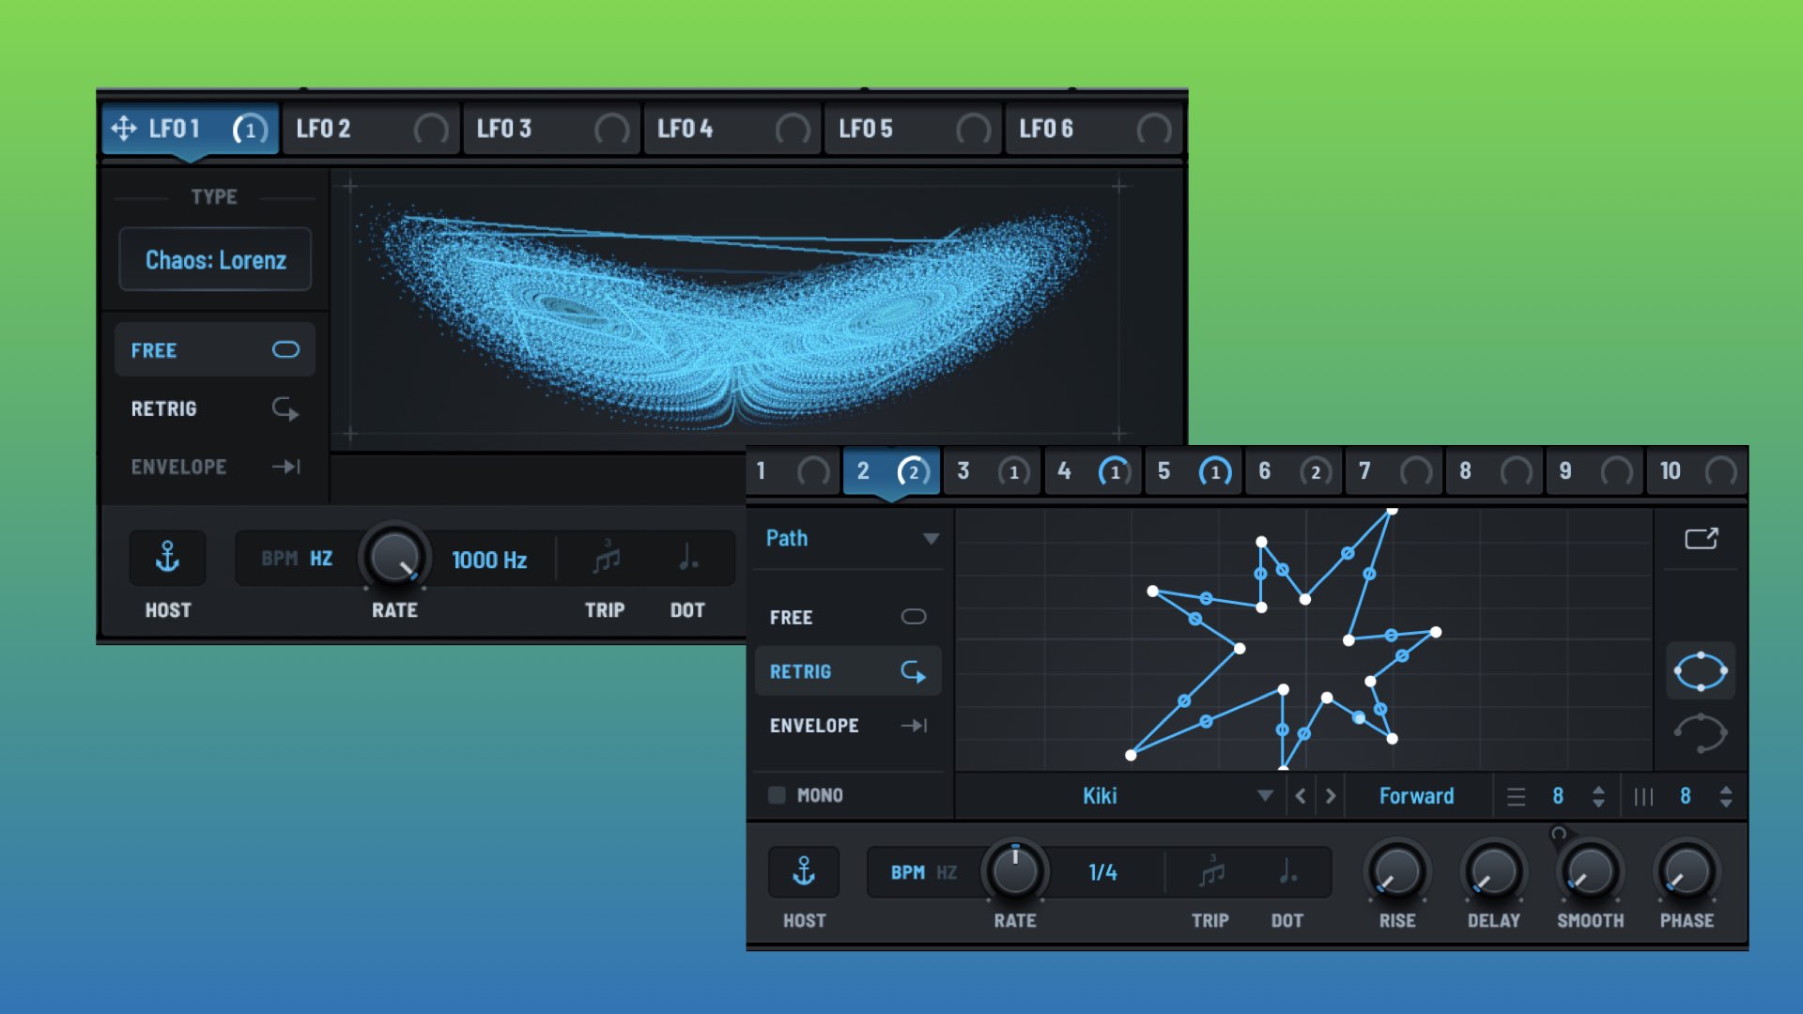
Task: Select numbered tab 5 in the Path editor
Action: click(1163, 471)
